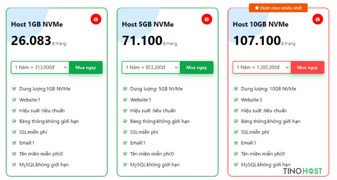
Task: Click the price 26.083 đ/tháng
Action: coord(39,41)
